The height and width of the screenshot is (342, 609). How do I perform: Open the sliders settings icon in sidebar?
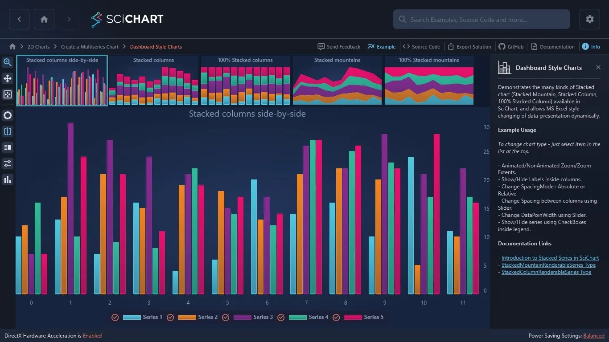[8, 163]
